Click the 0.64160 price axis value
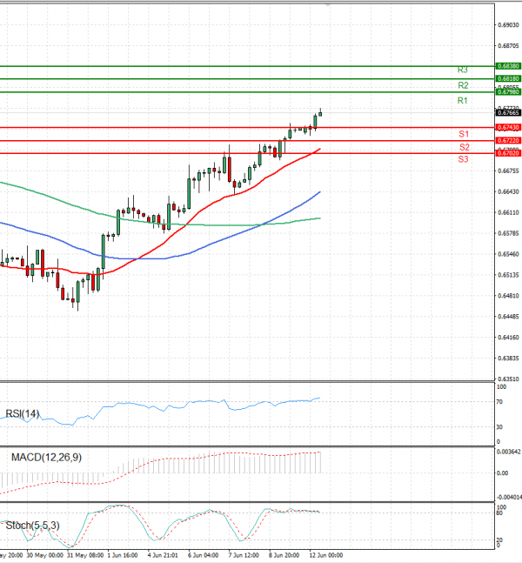This screenshot has height=563, width=522. 508,337
